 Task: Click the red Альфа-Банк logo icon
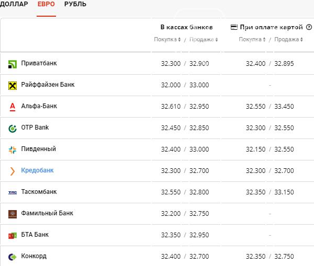click(x=13, y=107)
